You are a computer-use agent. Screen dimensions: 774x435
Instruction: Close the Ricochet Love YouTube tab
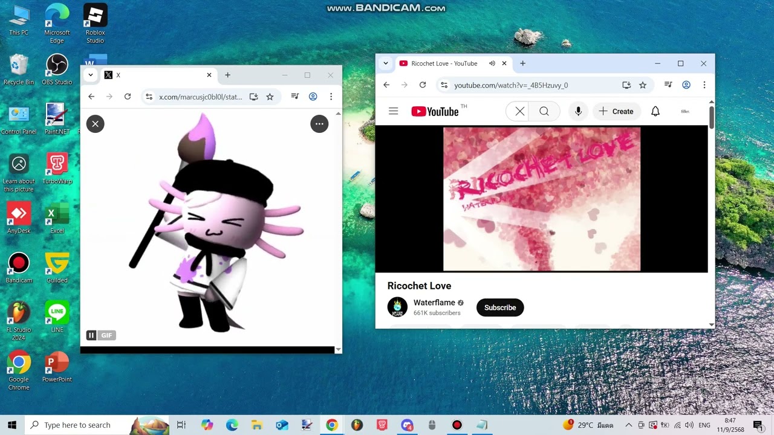(x=504, y=63)
